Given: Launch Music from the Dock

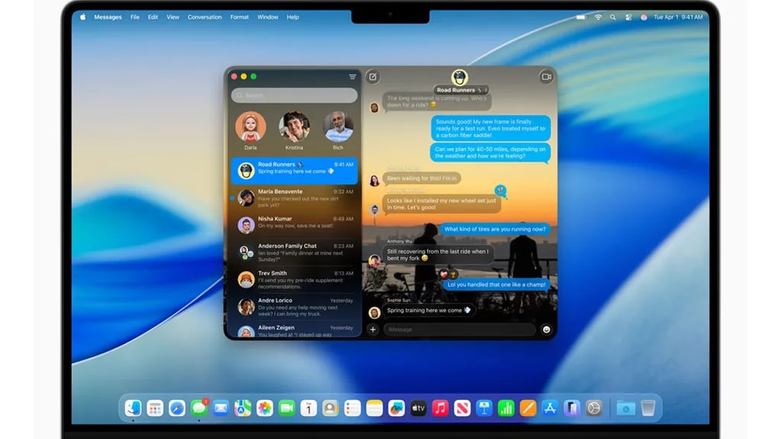Looking at the screenshot, I should tap(440, 408).
